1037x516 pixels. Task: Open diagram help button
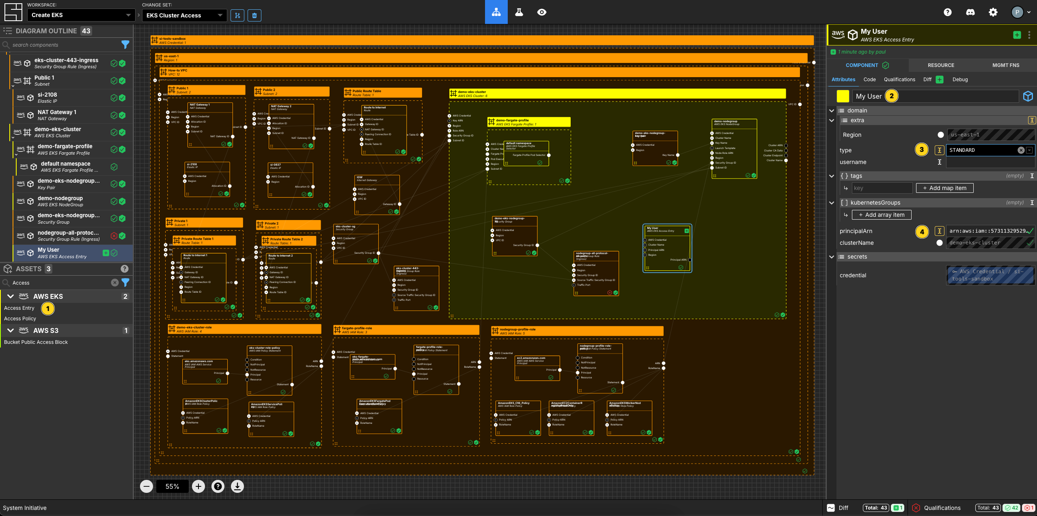218,486
